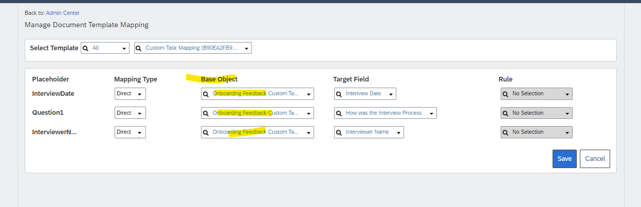Click search icon in Interviewer Name target field
Image resolution: width=641 pixels, height=207 pixels.
tap(339, 132)
